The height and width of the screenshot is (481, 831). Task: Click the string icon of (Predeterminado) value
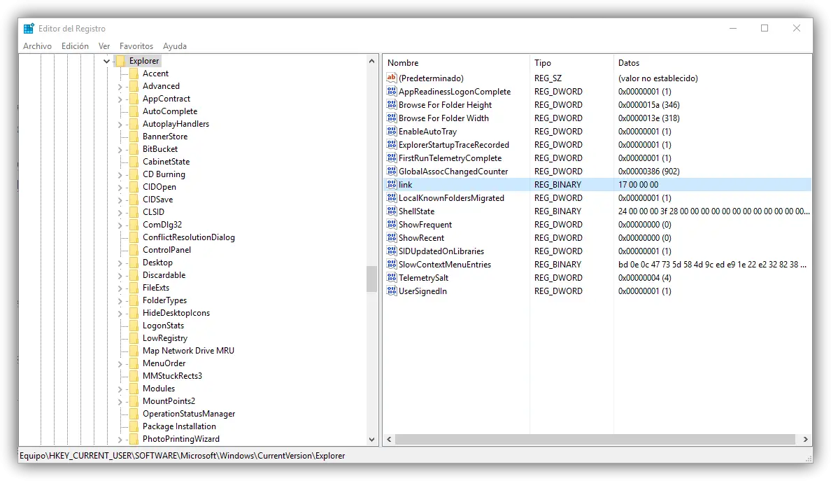click(392, 78)
